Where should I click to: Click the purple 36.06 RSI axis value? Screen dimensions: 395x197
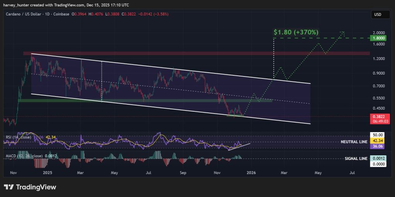(x=376, y=147)
